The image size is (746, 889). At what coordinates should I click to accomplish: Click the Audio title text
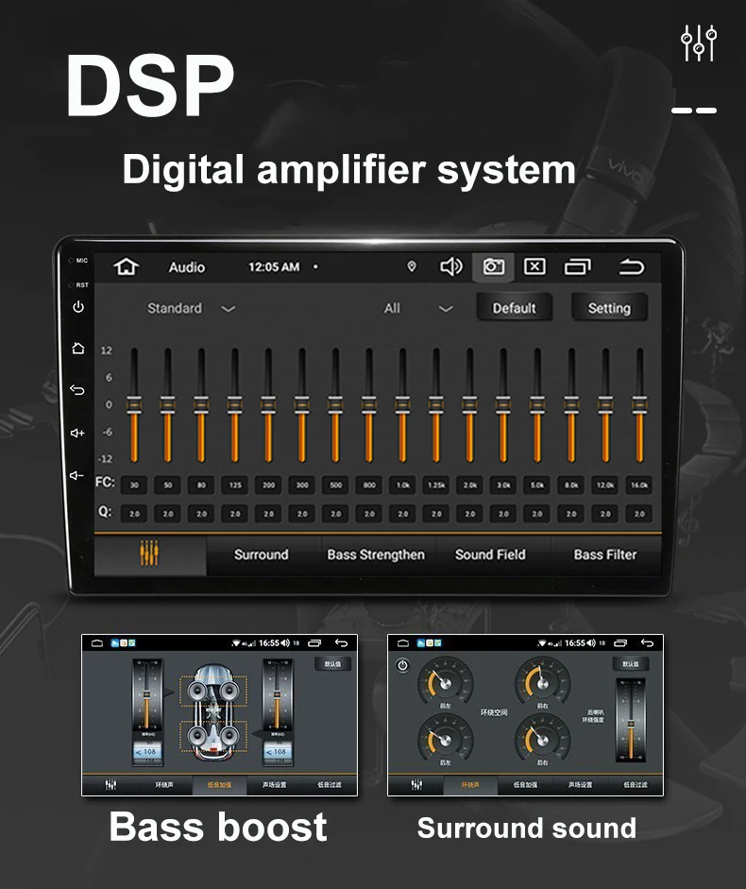coord(187,267)
